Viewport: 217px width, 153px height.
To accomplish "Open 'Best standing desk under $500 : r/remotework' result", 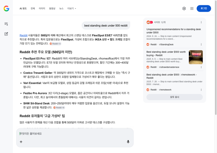I will click(172, 76).
